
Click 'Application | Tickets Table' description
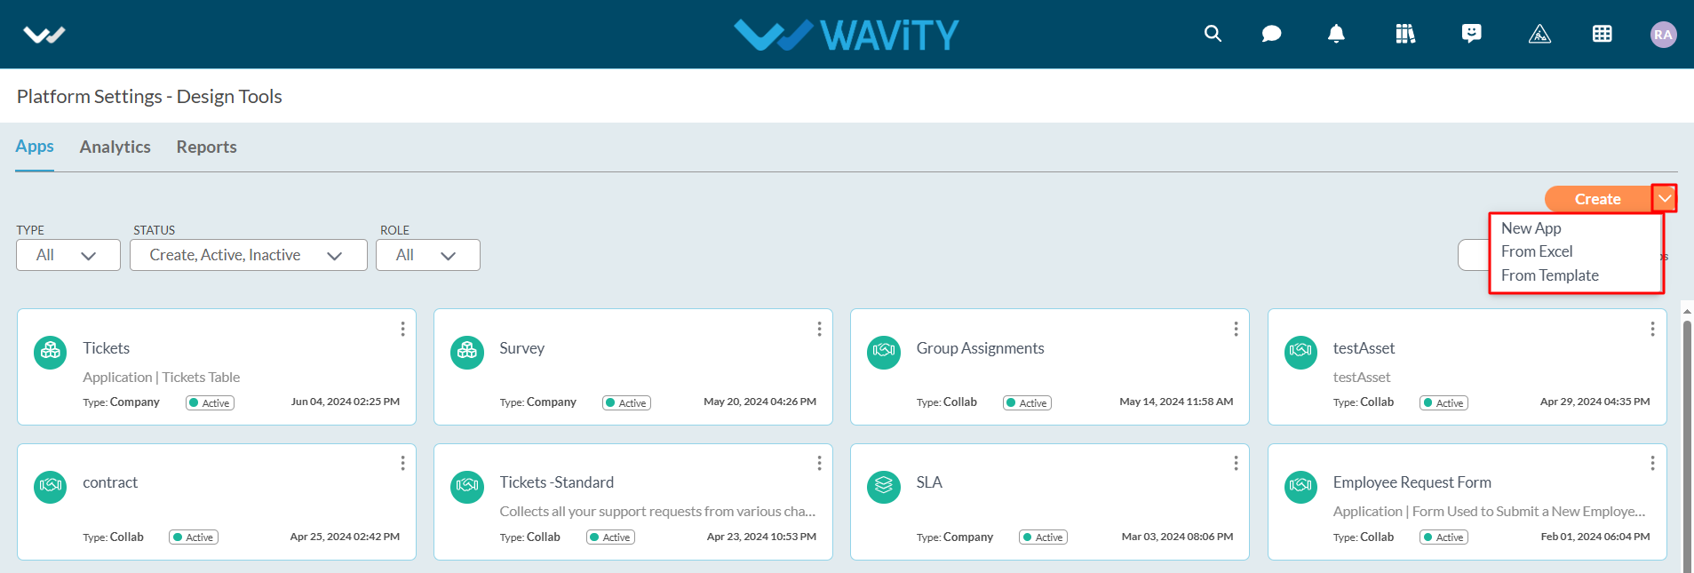162,378
